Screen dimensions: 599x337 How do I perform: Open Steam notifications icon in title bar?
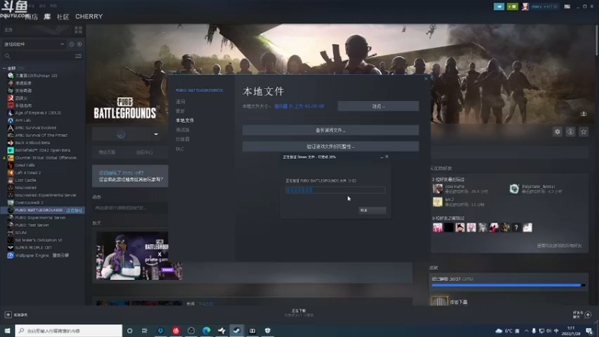[x=499, y=7]
